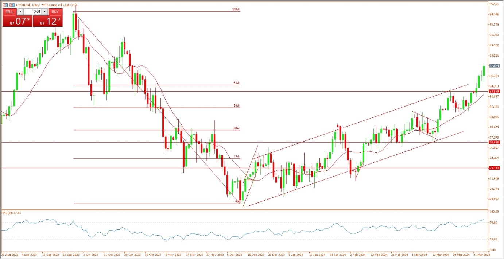Select the 23.6 Fibonacci level label
The width and height of the screenshot is (504, 259).
(x=236, y=156)
